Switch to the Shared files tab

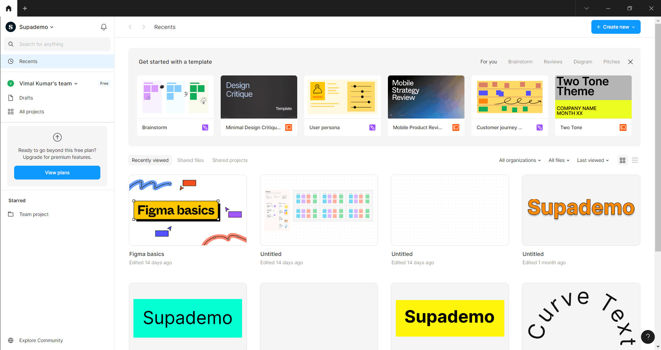(190, 160)
